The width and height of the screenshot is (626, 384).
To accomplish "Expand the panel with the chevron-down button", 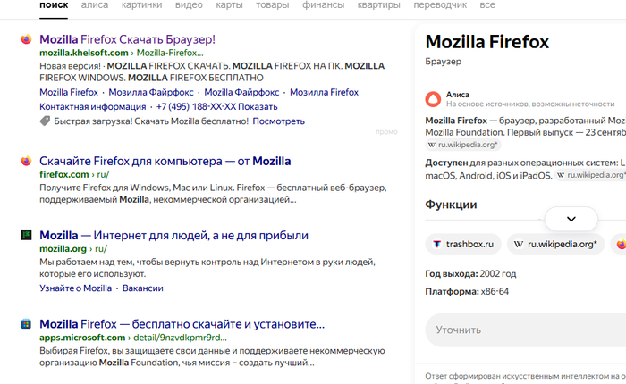I will click(571, 219).
